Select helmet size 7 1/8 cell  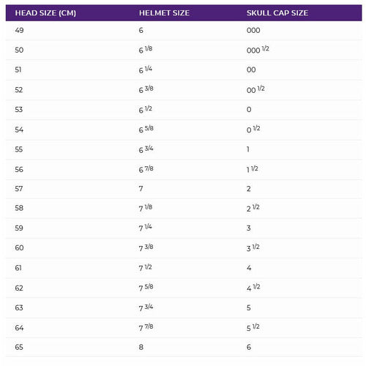click(146, 208)
